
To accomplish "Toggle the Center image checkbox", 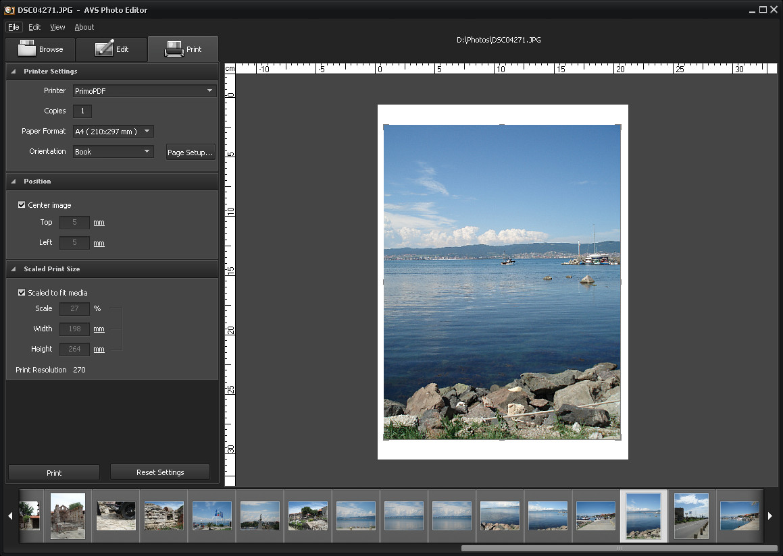I will (22, 204).
